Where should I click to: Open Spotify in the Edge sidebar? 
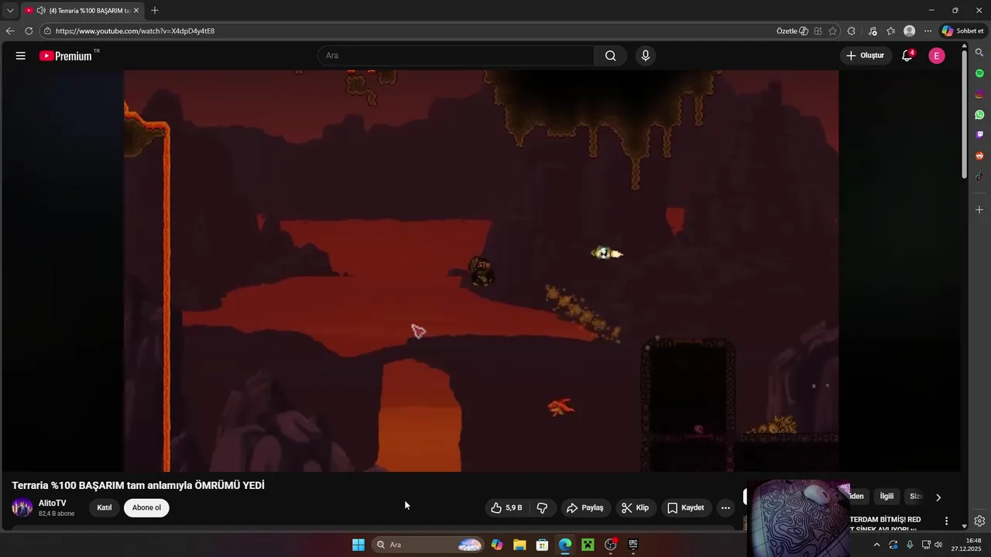[x=979, y=73]
